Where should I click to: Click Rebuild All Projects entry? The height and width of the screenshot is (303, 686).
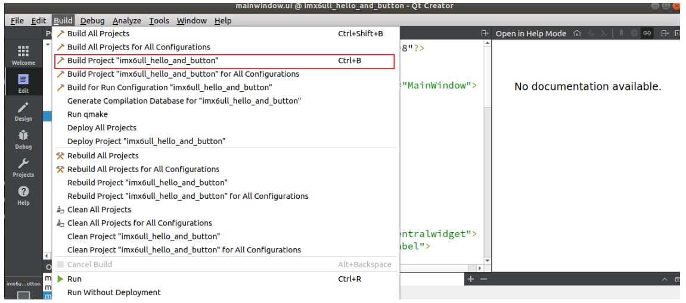103,156
